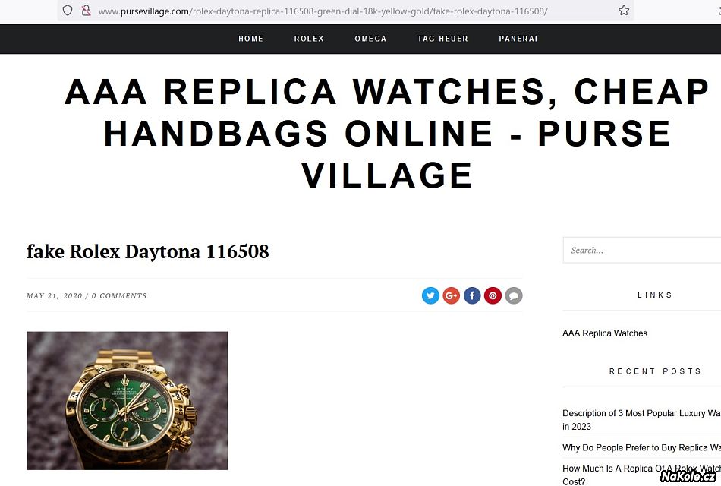
Task: Share the post on Facebook
Action: pos(472,295)
